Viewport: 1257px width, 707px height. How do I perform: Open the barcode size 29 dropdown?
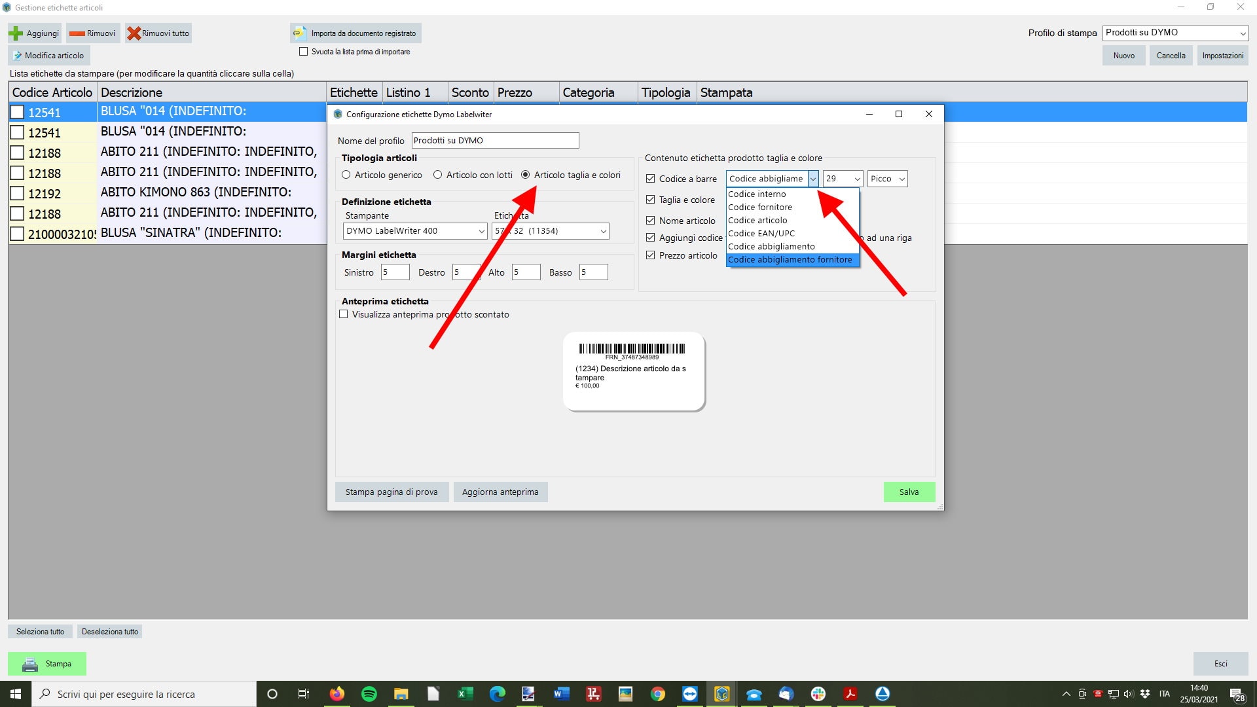point(843,179)
